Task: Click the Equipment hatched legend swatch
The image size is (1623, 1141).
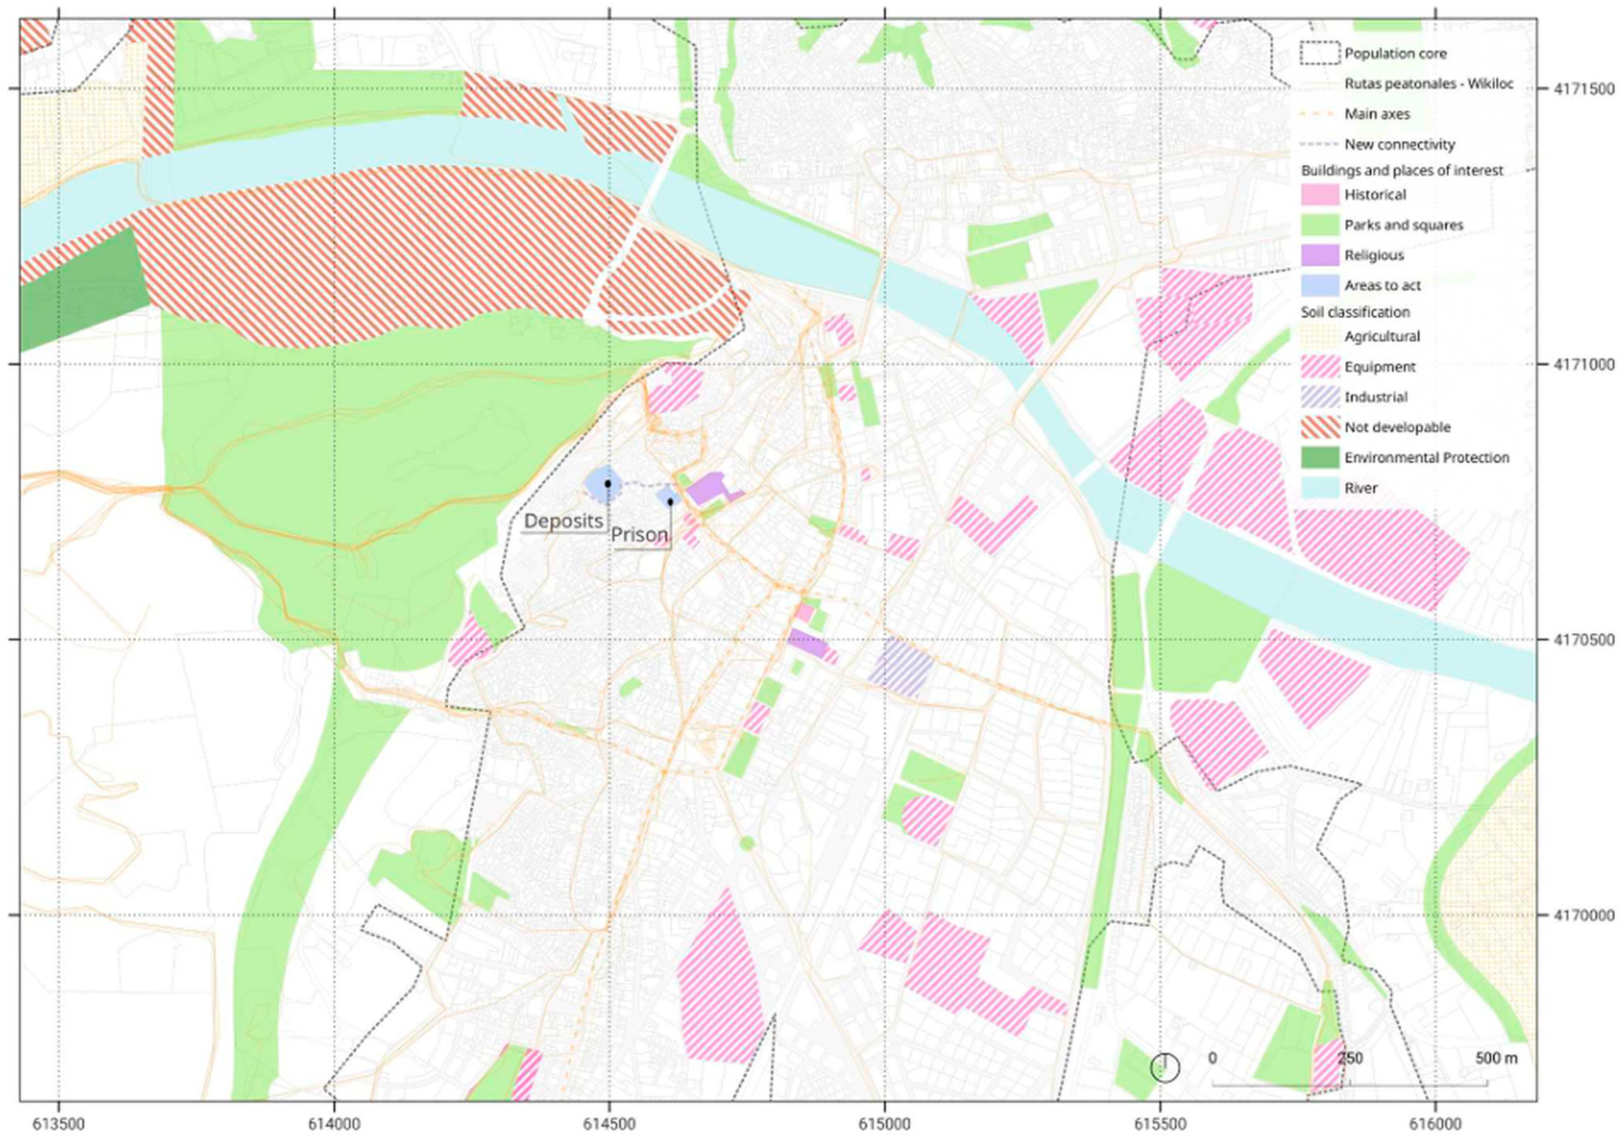Action: tap(1320, 367)
